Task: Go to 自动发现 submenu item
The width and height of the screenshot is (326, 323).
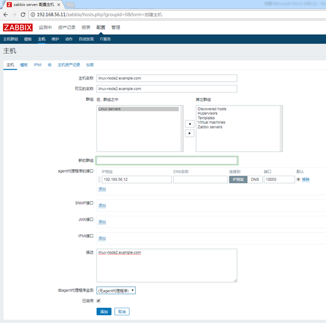Action: coord(87,39)
